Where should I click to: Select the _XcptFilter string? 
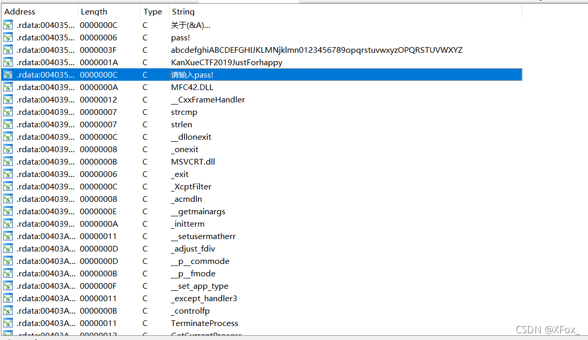coord(191,186)
